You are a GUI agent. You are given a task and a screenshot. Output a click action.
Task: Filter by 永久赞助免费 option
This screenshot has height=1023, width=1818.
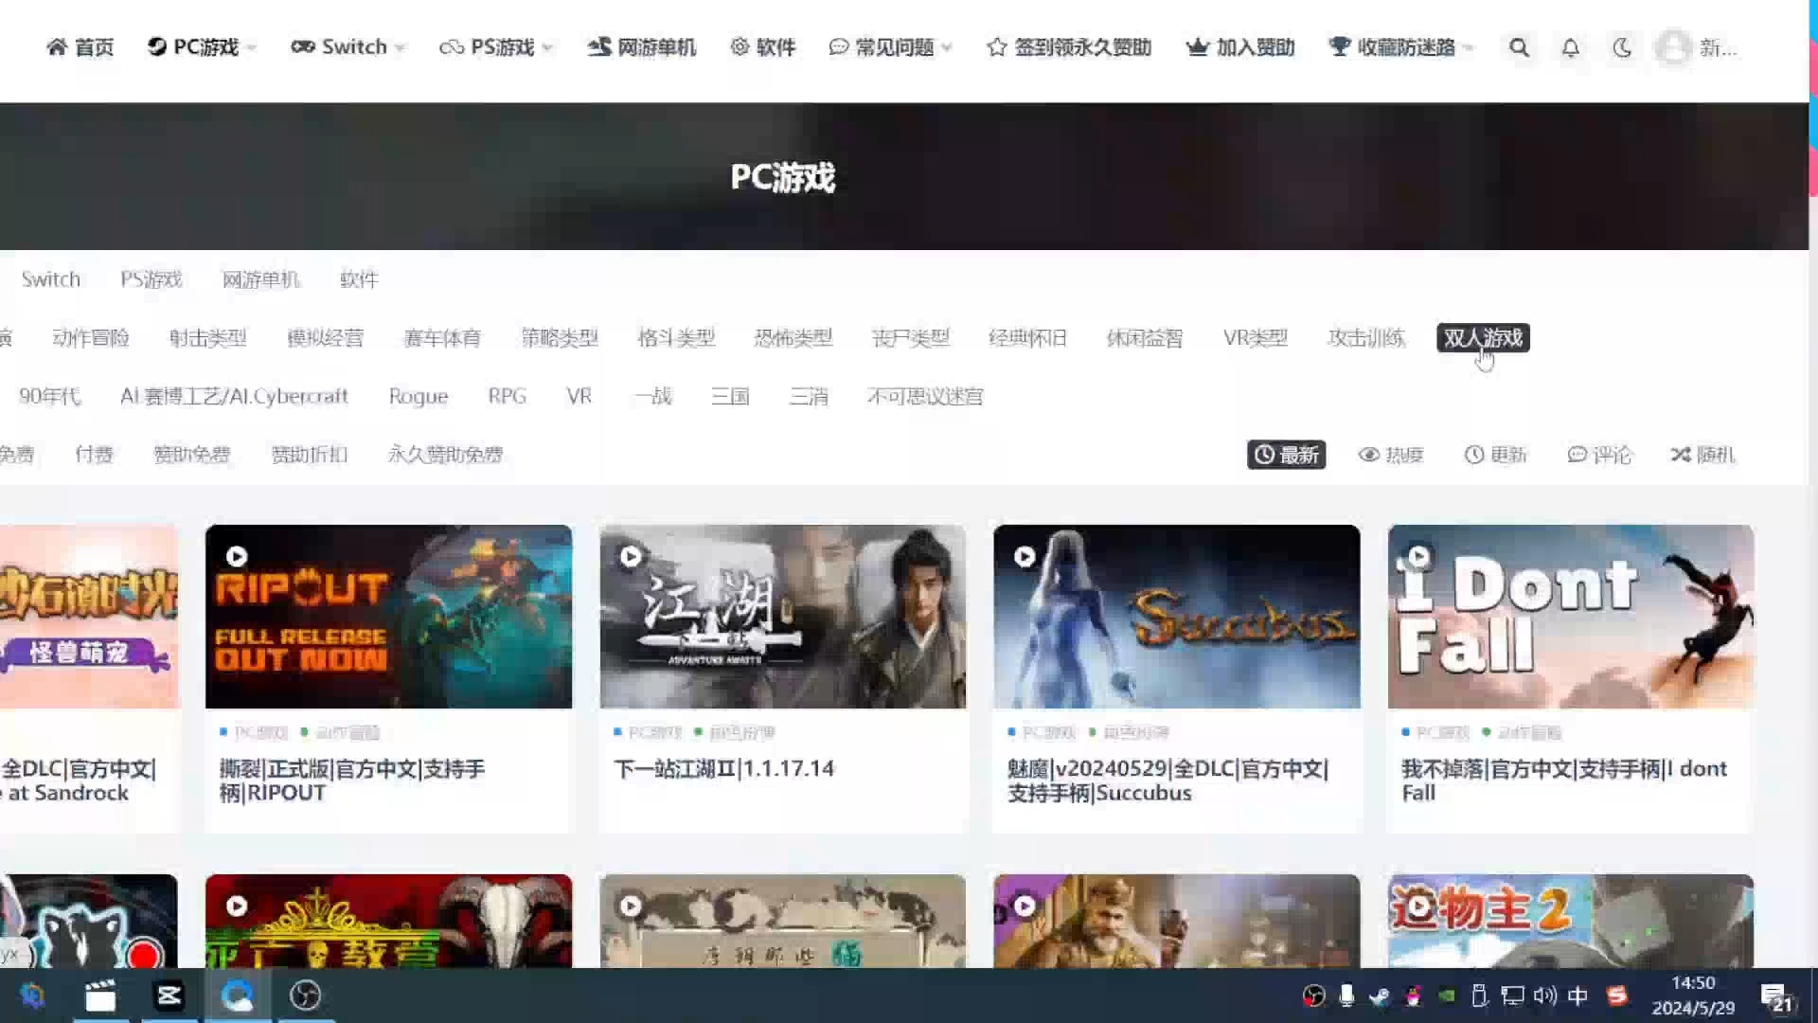(x=445, y=455)
